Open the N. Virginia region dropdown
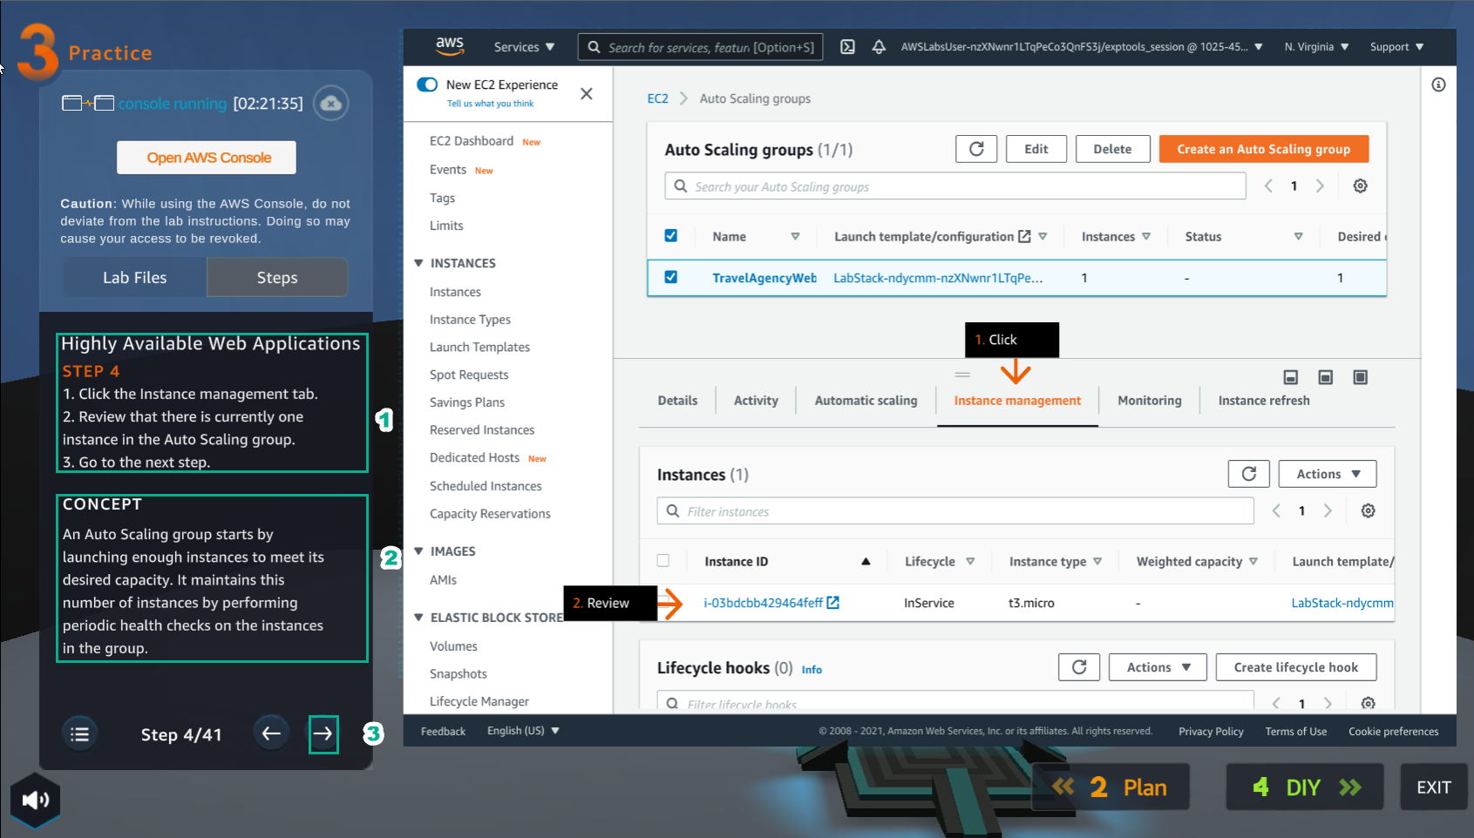This screenshot has width=1474, height=838. pyautogui.click(x=1316, y=47)
